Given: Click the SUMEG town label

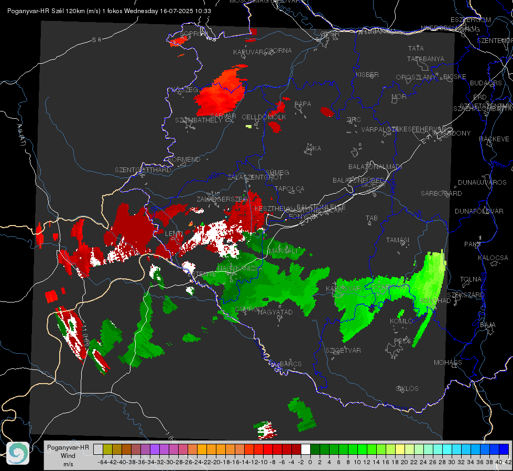Looking at the screenshot, I should pyautogui.click(x=277, y=172).
